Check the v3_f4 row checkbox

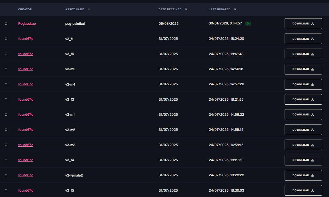(x=6, y=160)
